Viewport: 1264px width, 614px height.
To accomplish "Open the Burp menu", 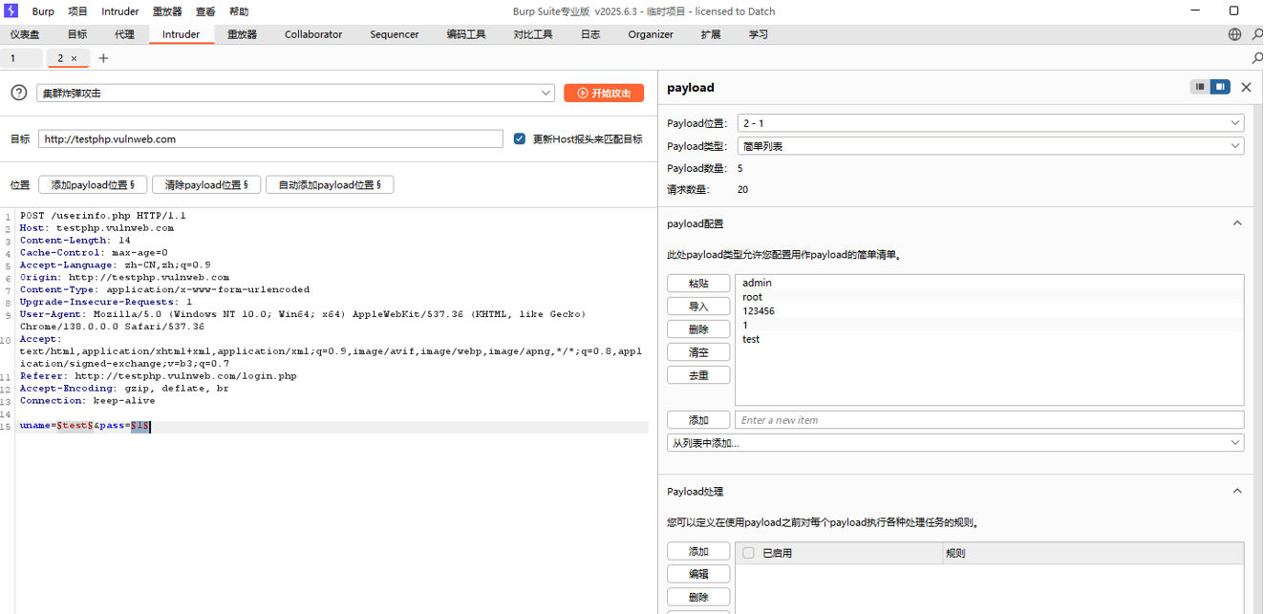I will [43, 11].
